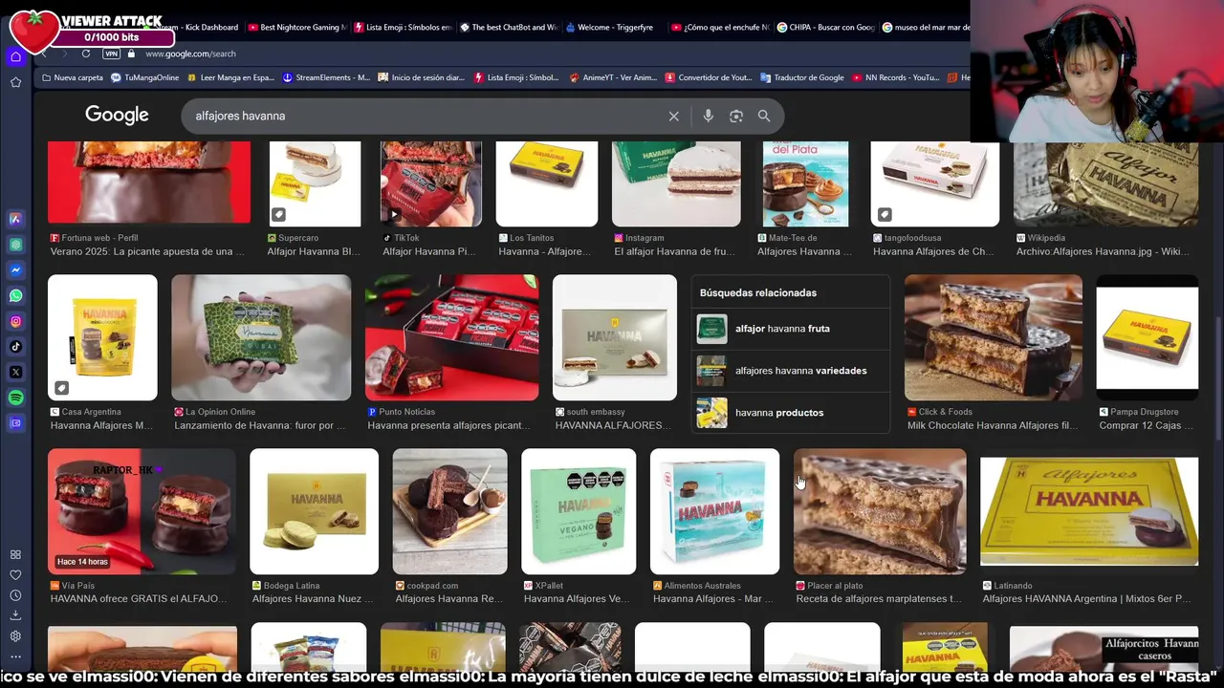Open the heart (Pinboards) sidebar icon

click(x=15, y=575)
